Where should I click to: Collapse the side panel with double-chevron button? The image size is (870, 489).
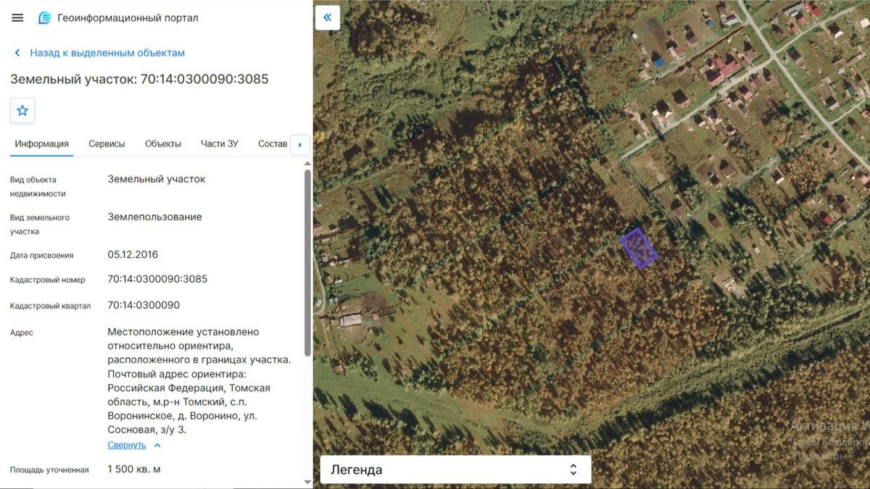click(x=328, y=17)
